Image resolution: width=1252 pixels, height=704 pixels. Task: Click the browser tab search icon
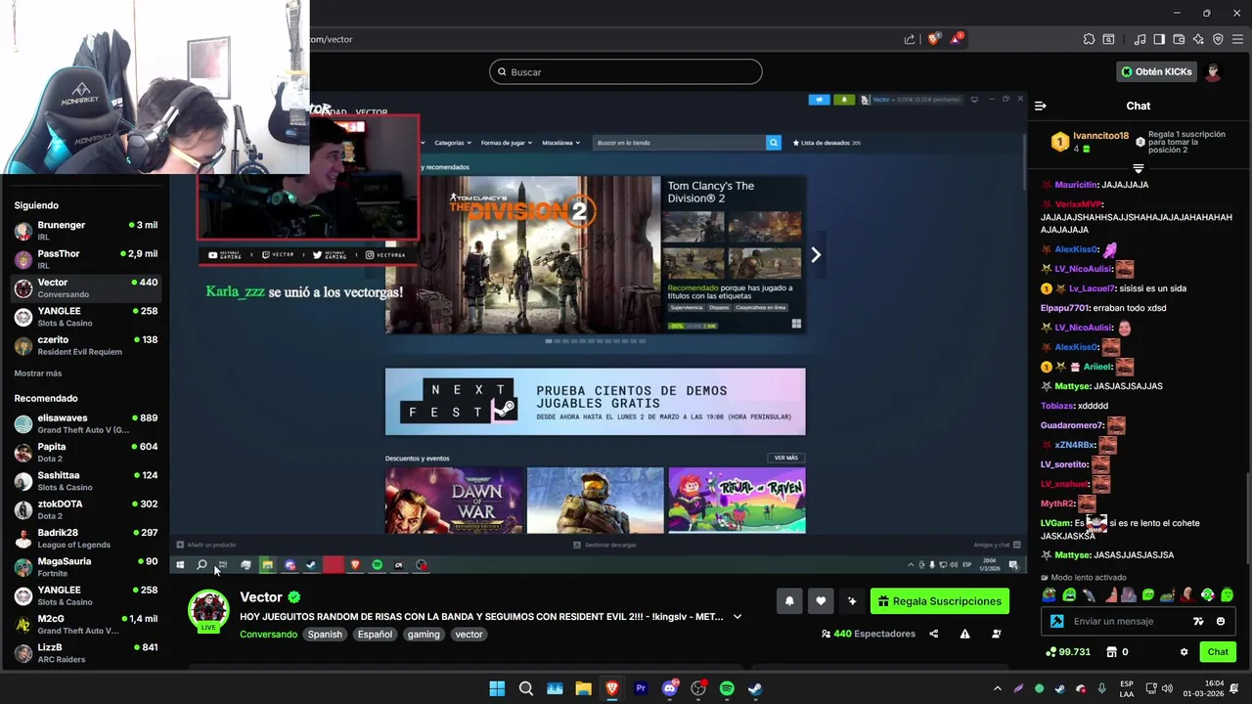coord(1108,39)
